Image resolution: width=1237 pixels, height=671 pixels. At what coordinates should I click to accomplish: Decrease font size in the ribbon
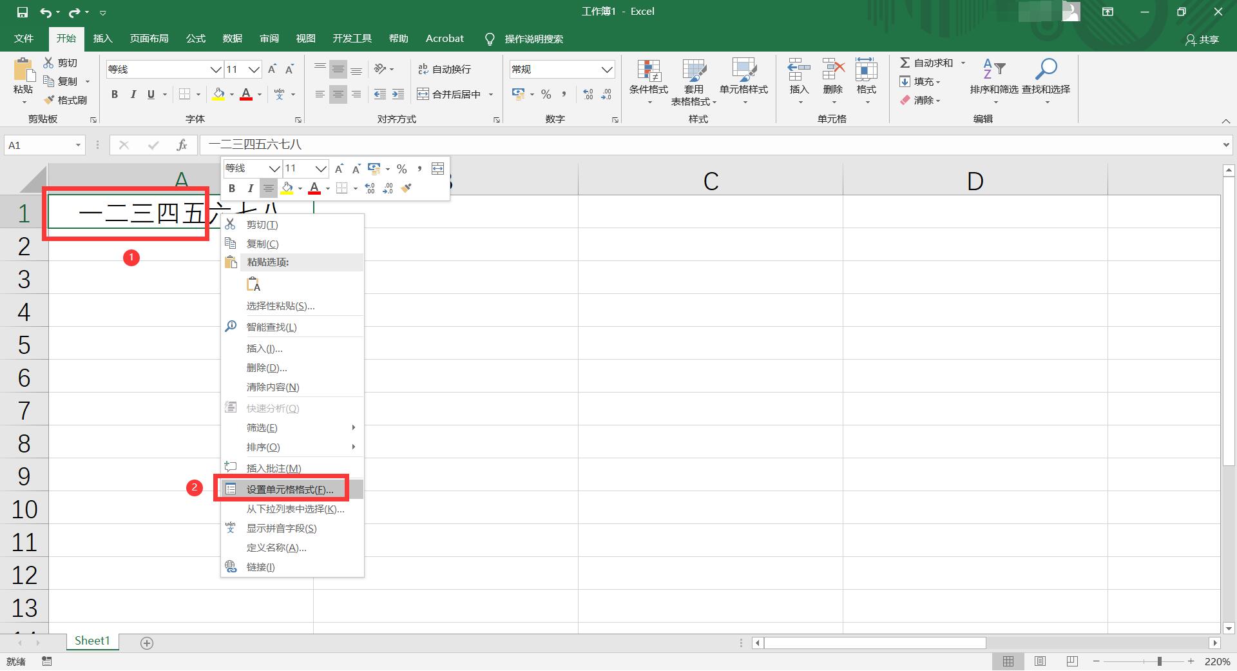pyautogui.click(x=290, y=69)
